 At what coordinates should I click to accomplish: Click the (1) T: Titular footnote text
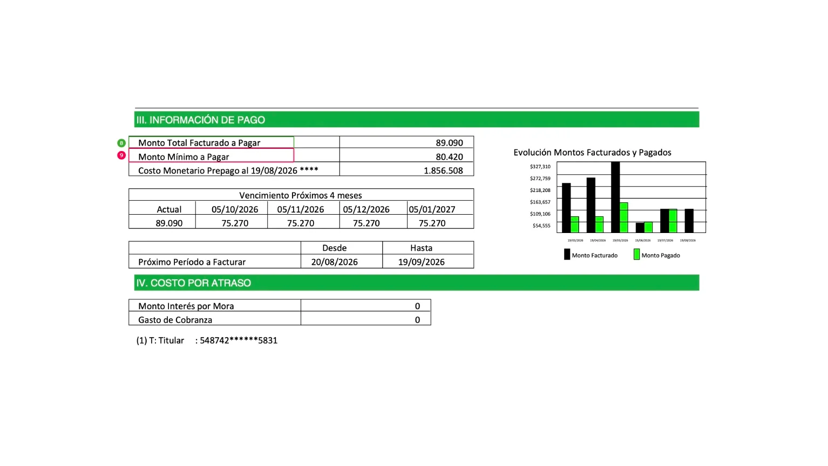pos(160,340)
